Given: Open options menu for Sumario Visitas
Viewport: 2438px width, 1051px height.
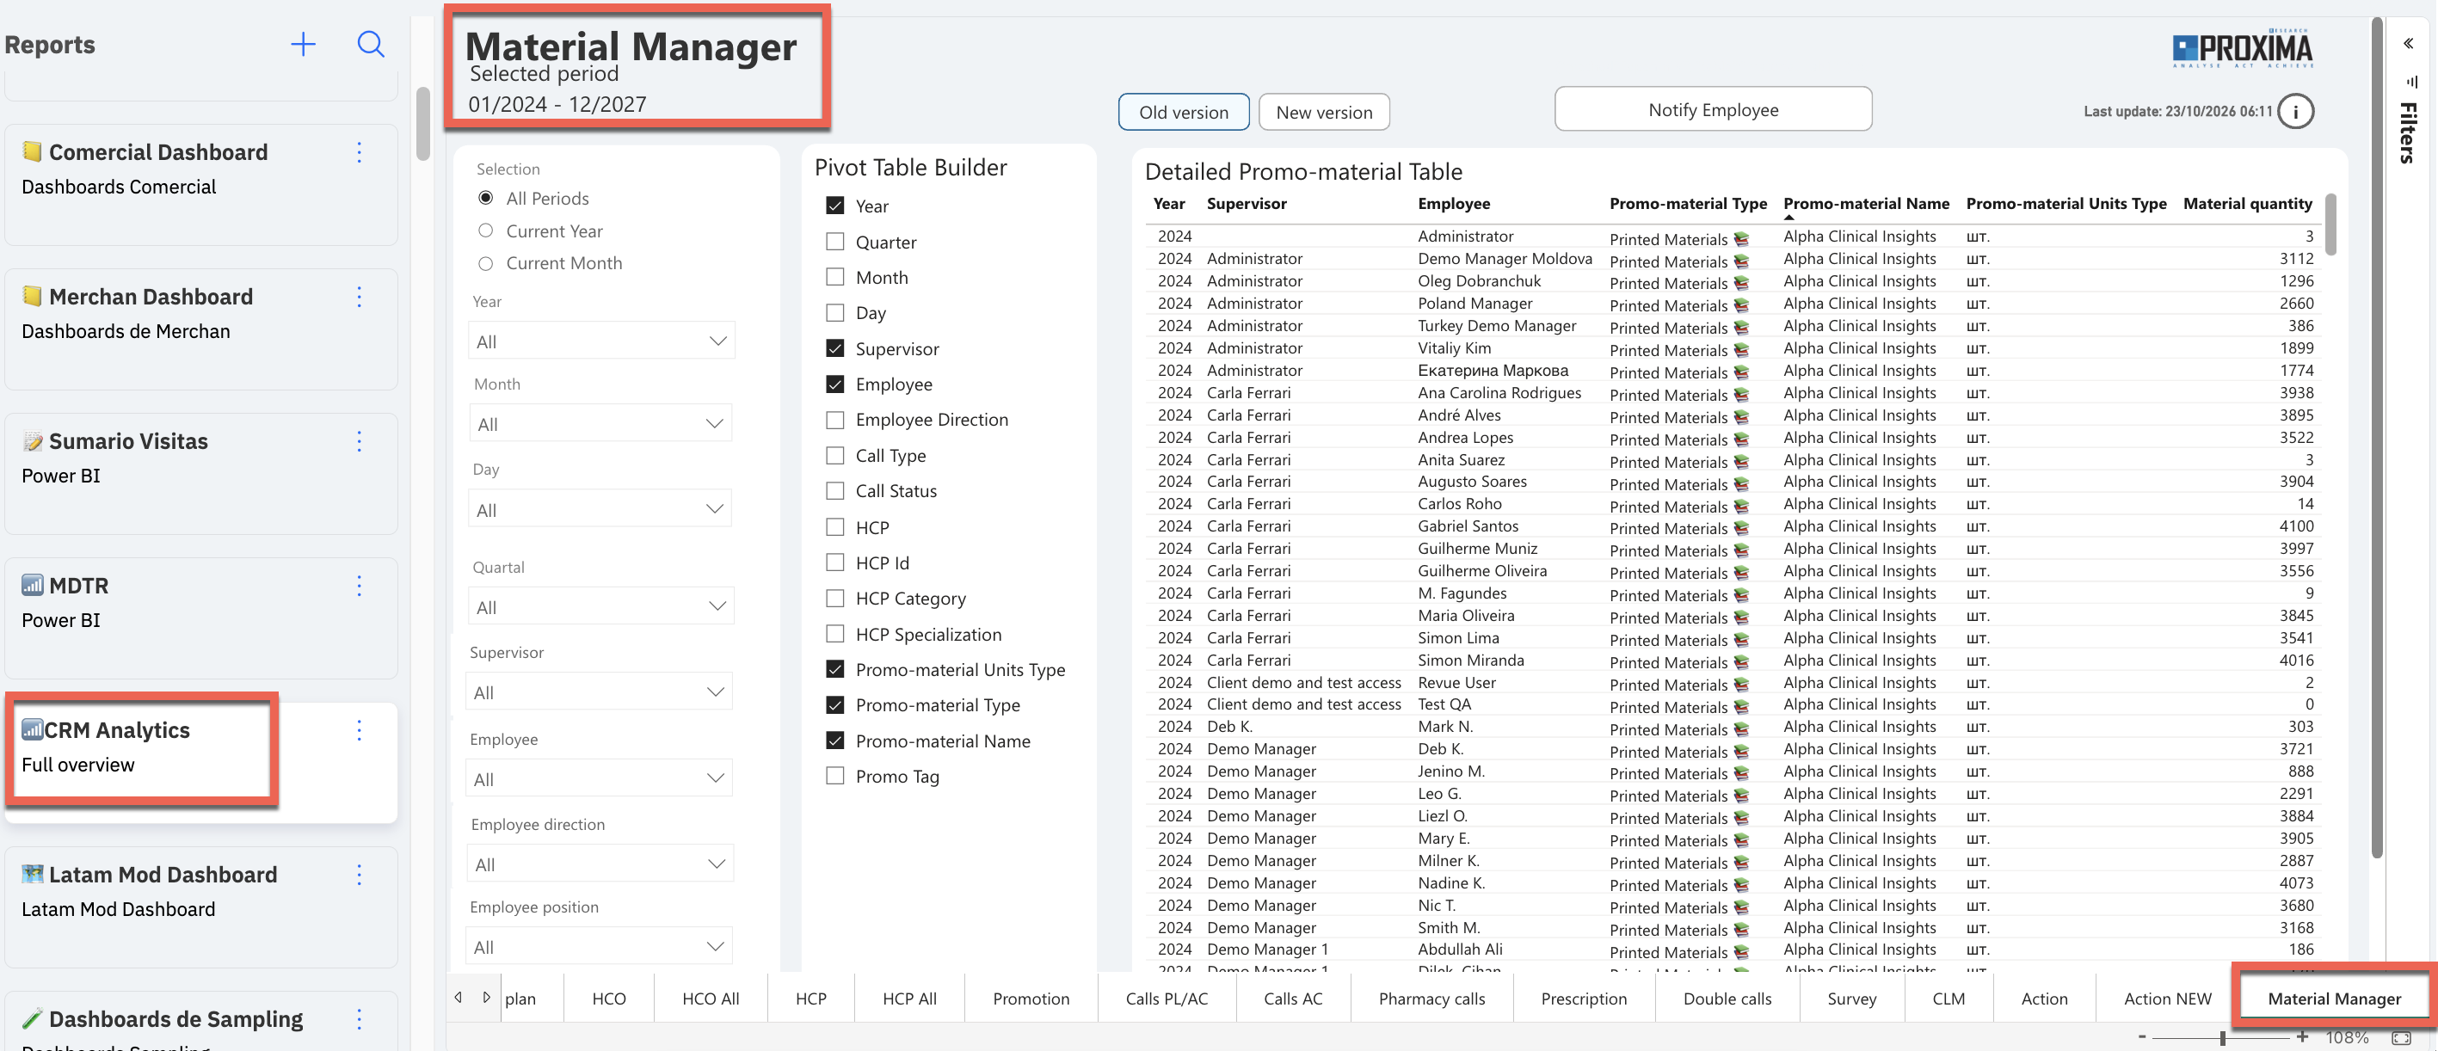Looking at the screenshot, I should pyautogui.click(x=359, y=442).
